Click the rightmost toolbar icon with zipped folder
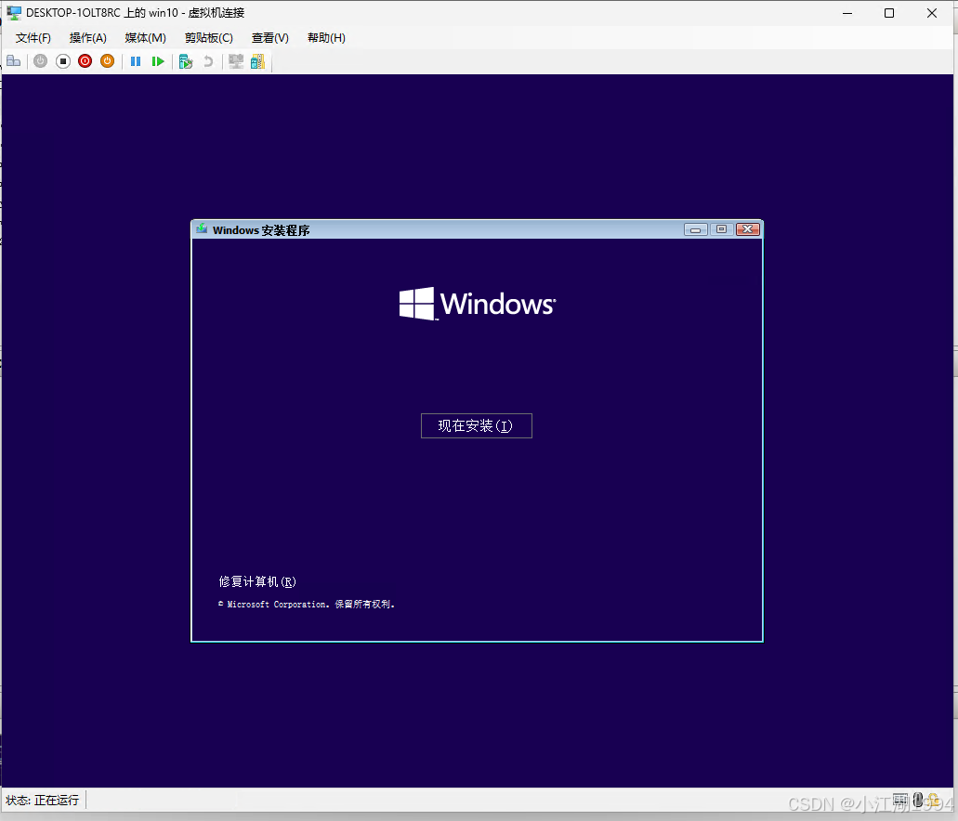The image size is (958, 821). tap(257, 61)
